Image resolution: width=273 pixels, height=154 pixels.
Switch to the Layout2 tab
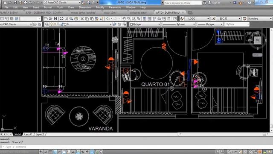(40, 134)
